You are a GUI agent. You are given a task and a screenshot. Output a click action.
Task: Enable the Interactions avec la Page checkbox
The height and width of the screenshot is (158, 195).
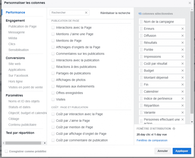[53, 27]
